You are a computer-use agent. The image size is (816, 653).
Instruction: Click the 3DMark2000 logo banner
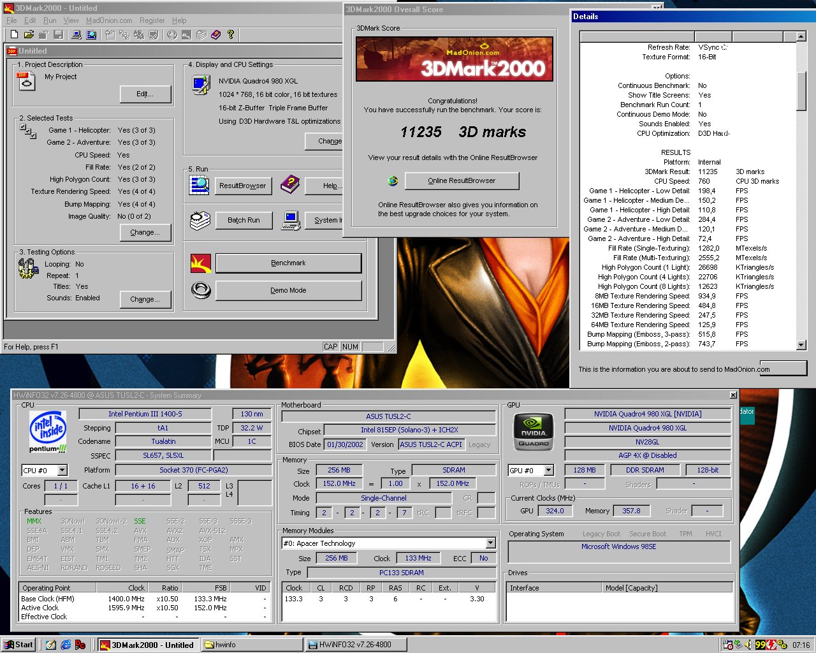[x=455, y=59]
